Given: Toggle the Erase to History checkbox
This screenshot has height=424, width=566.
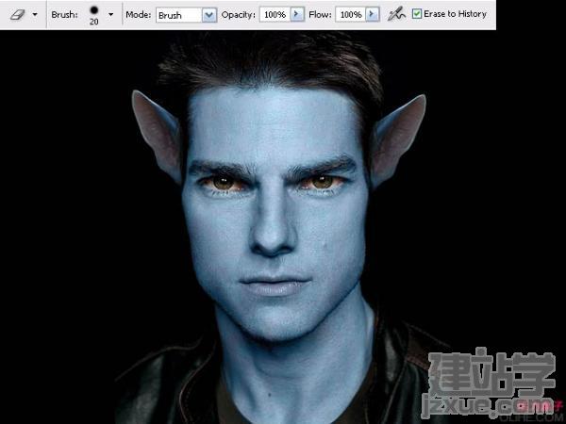Looking at the screenshot, I should 417,14.
